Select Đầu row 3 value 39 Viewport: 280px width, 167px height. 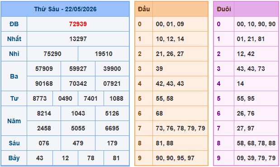click(159, 69)
